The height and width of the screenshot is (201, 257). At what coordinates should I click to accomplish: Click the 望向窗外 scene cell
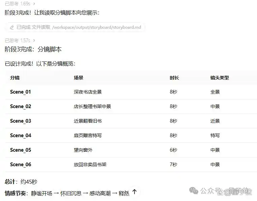point(83,150)
